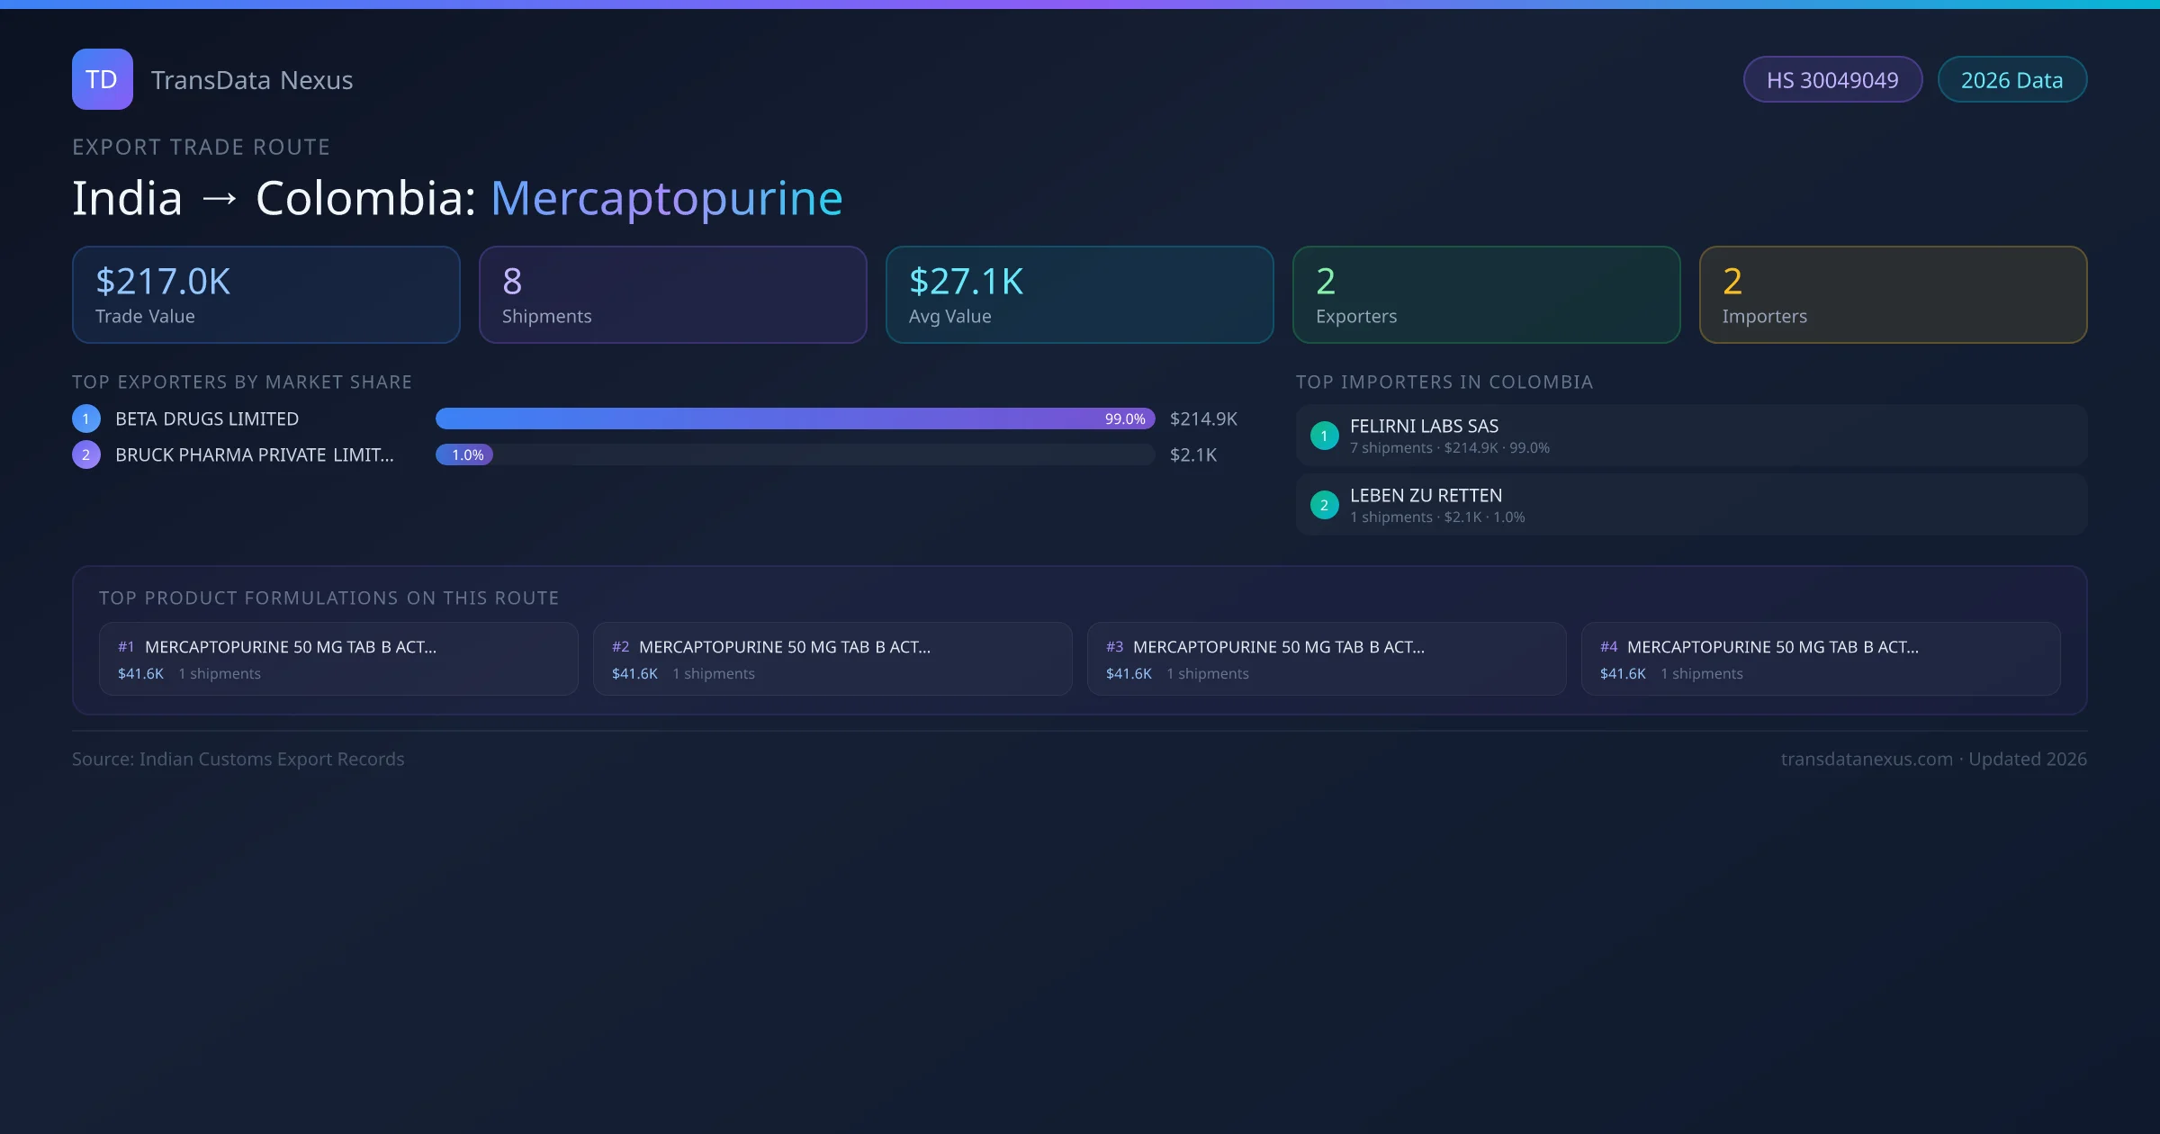This screenshot has height=1134, width=2160.
Task: Open the #3 Mercaptopurine formulation card
Action: 1326,659
